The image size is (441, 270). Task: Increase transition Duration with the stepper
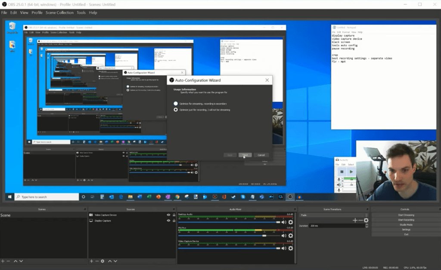click(x=366, y=224)
